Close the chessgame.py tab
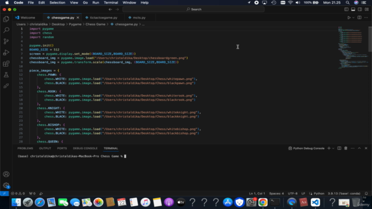Screen dimensions: 372x209 pyautogui.click(x=78, y=18)
